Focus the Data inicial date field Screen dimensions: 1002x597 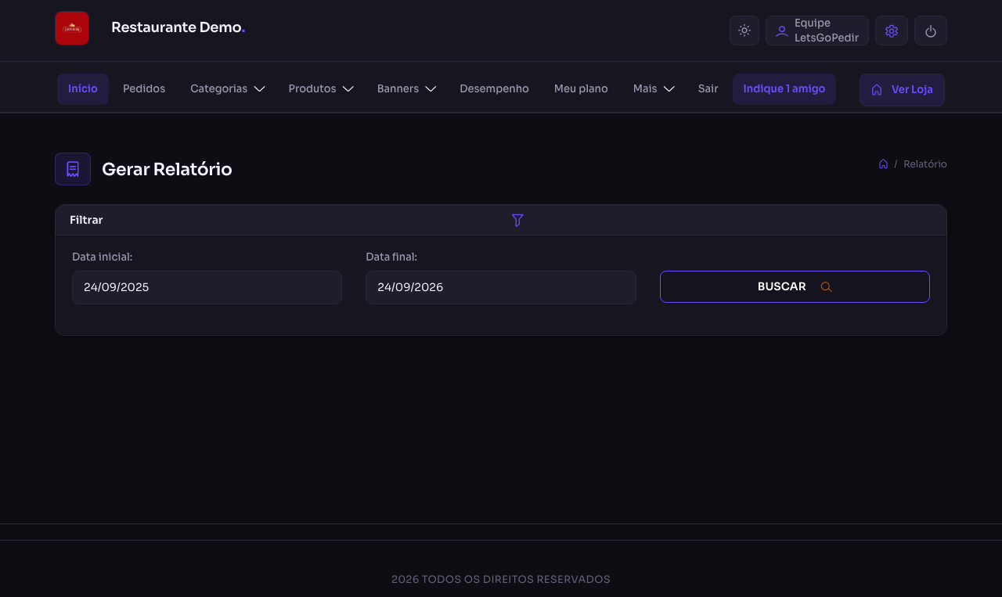pos(207,287)
